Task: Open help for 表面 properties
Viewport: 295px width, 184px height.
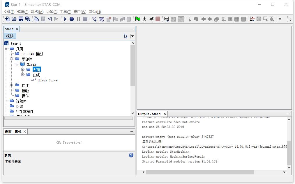Action: [131, 155]
